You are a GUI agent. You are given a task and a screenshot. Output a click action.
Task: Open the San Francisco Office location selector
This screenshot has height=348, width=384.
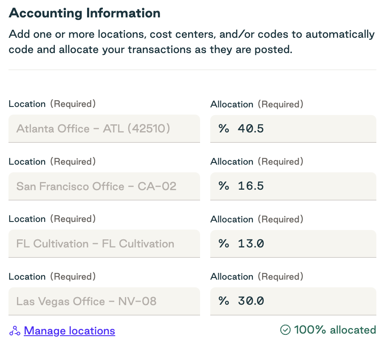(104, 186)
